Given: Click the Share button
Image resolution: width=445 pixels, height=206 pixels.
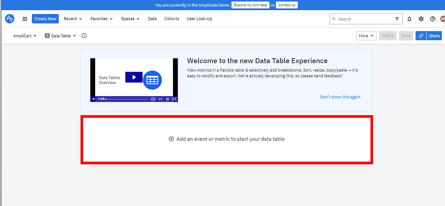Looking at the screenshot, I should [434, 36].
